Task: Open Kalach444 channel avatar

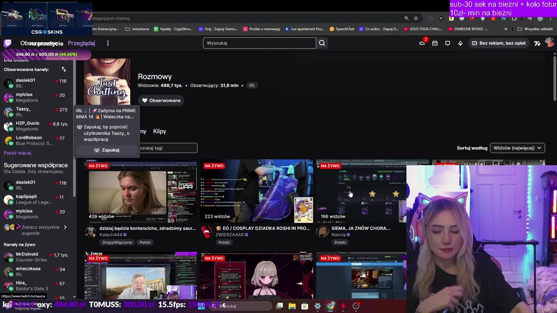Action: tap(91, 232)
